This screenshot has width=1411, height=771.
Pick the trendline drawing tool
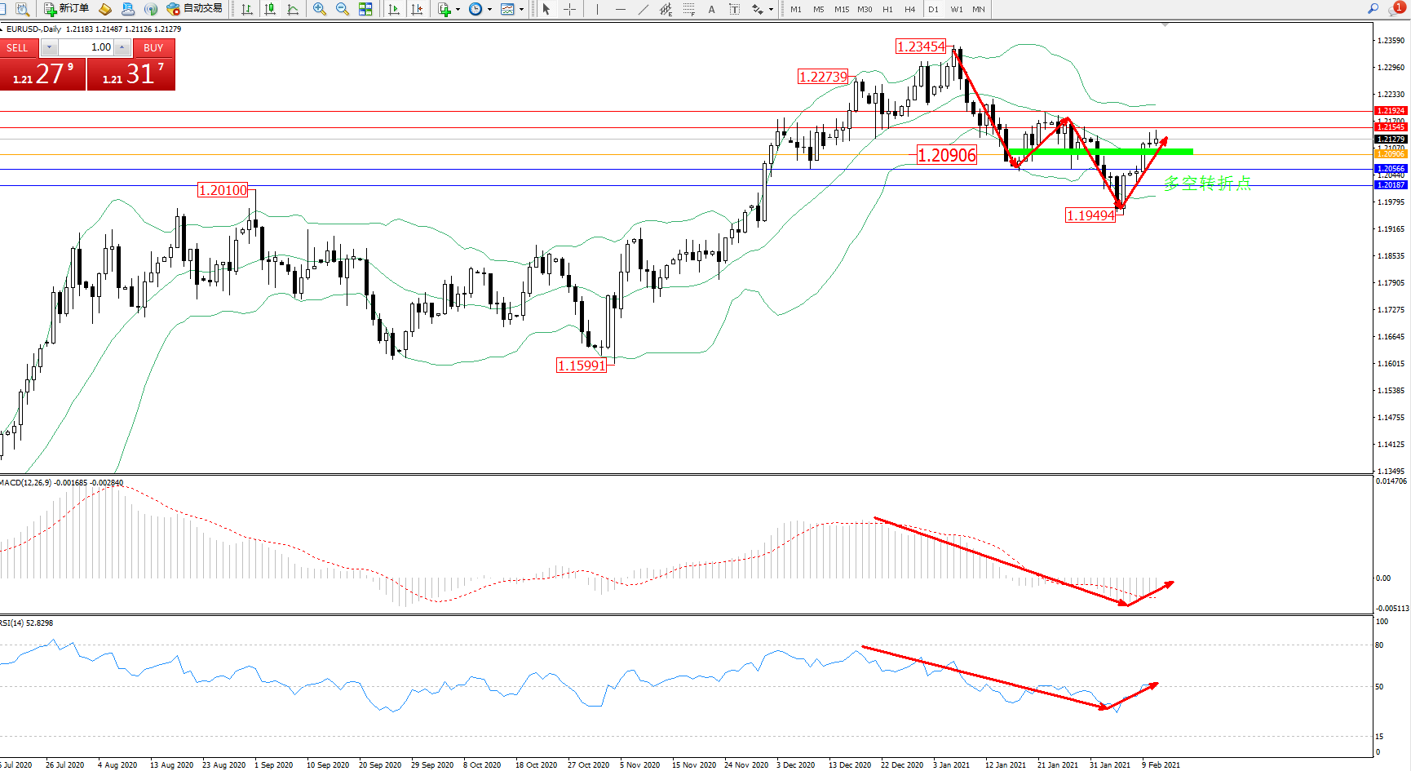(x=644, y=9)
